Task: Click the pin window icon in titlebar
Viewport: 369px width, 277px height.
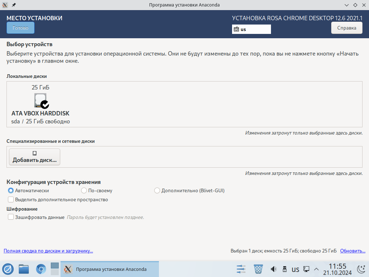Action: point(14,5)
